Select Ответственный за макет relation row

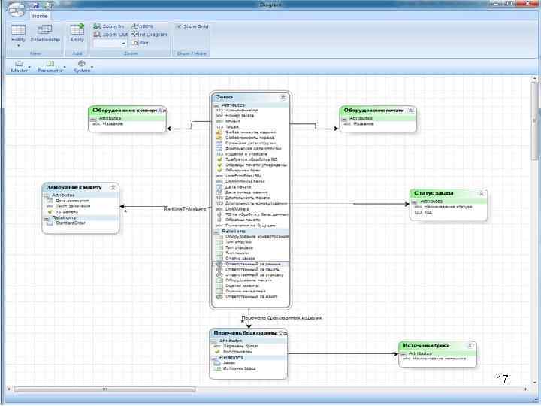[x=251, y=297]
